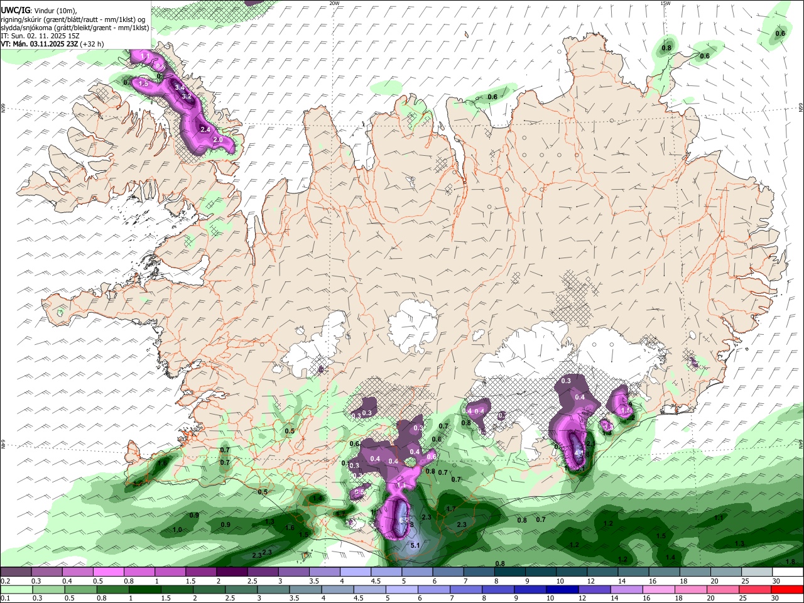Screen dimensions: 804x603
Task: Click the lavender swatch between 4 and 4.5, upper row
Action: (356, 572)
